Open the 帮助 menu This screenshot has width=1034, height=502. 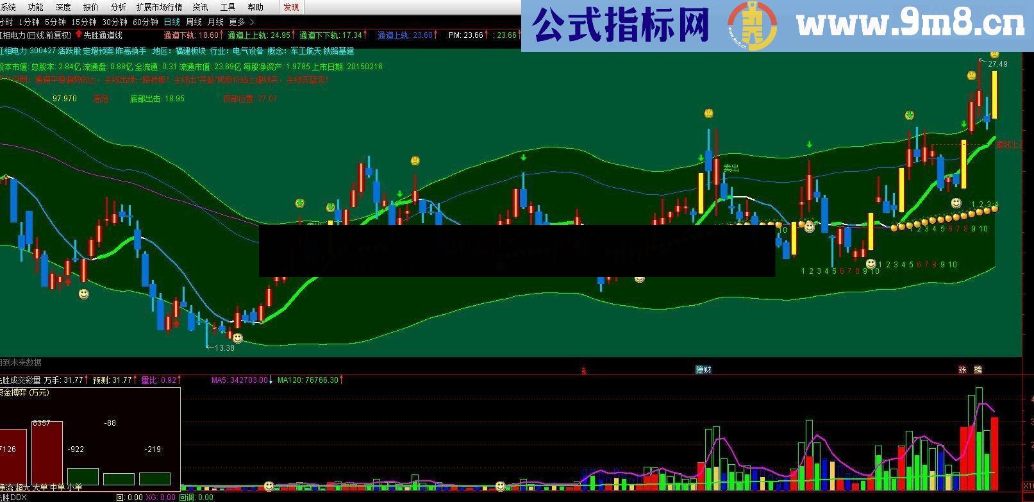click(x=255, y=7)
